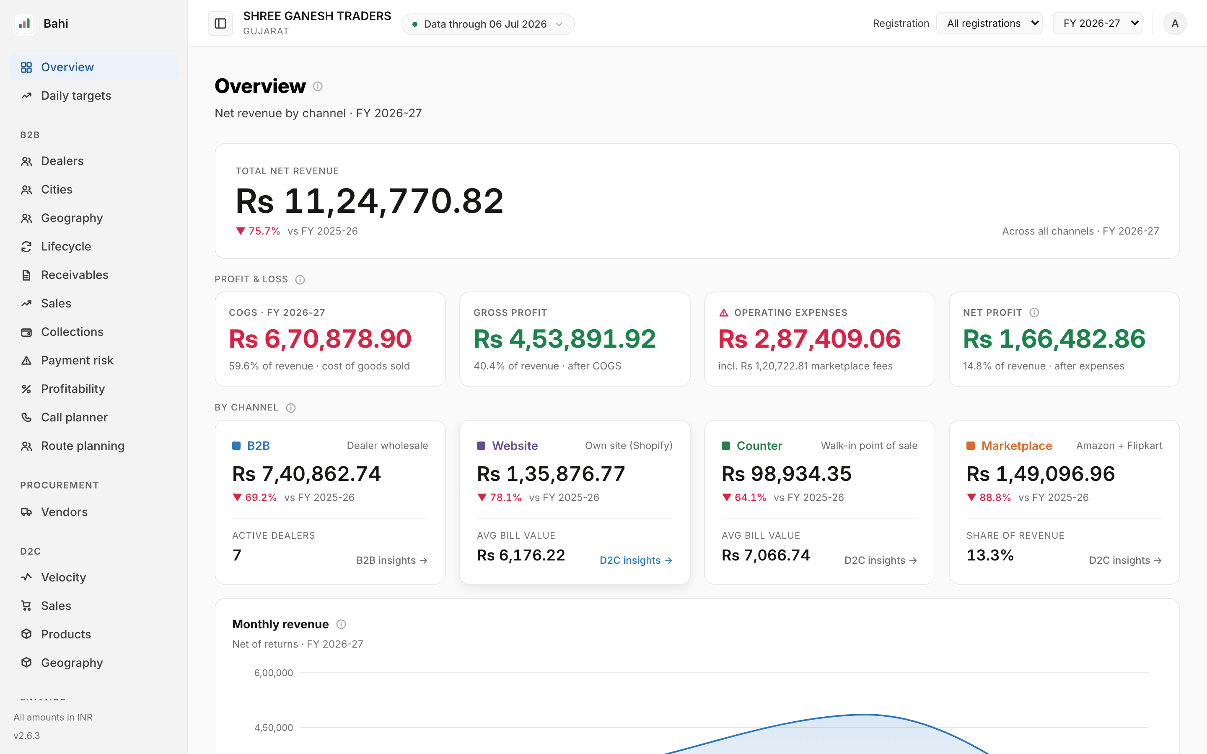Click the Counter avg bill value Rs 7,066.74
The width and height of the screenshot is (1207, 754).
coord(766,555)
